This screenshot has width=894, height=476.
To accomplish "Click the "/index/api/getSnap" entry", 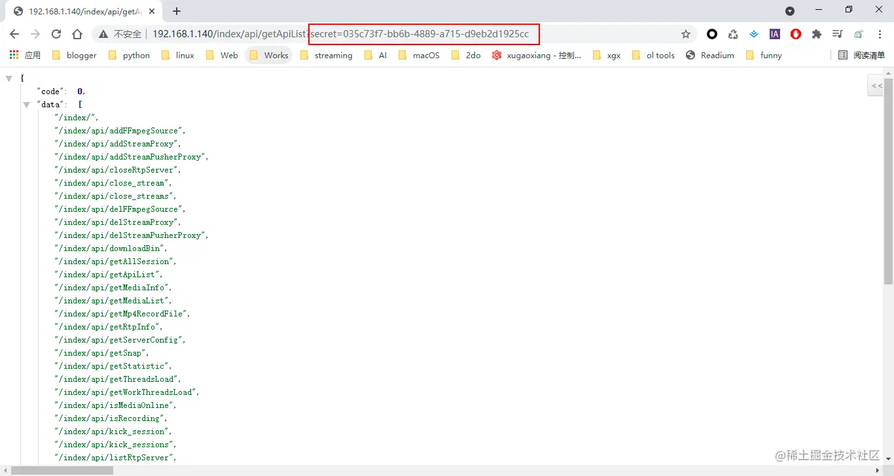I will pos(101,353).
